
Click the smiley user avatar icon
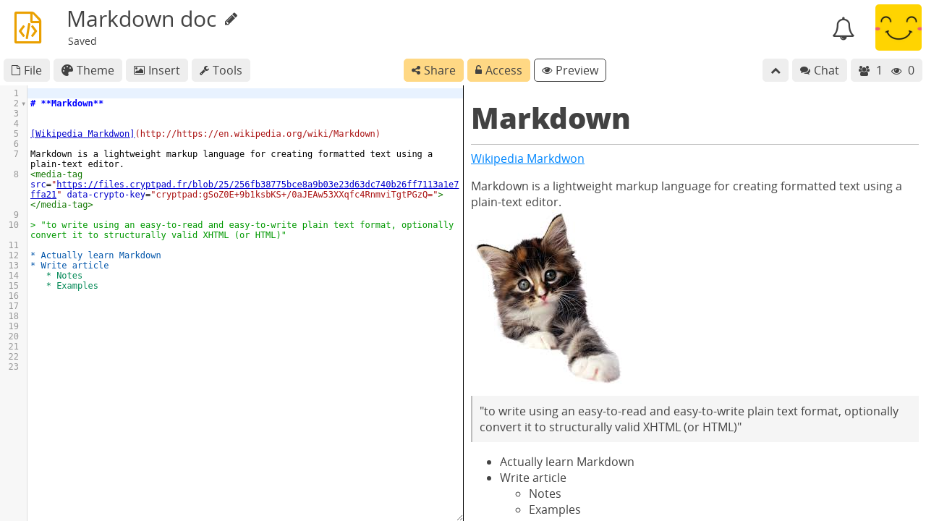click(898, 27)
